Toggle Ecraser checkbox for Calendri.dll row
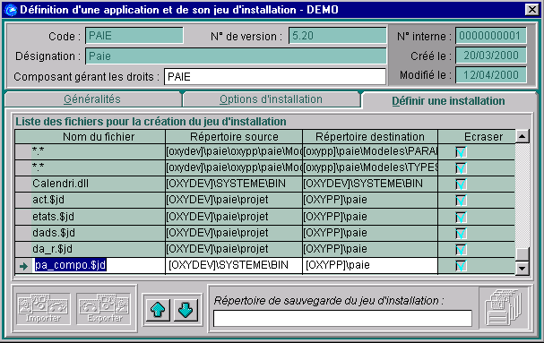Screen dimensions: 544x343 [x=461, y=184]
